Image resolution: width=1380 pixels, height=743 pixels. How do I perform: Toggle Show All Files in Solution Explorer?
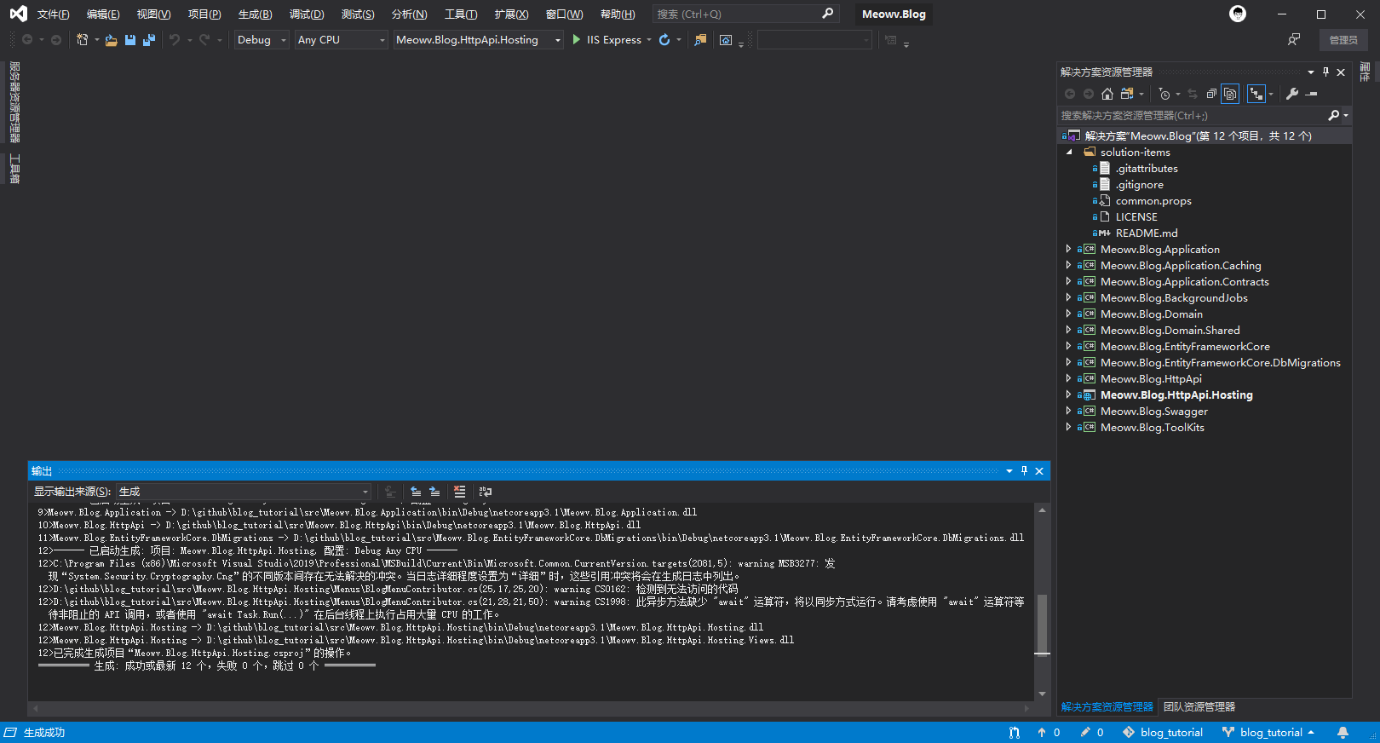click(1230, 94)
